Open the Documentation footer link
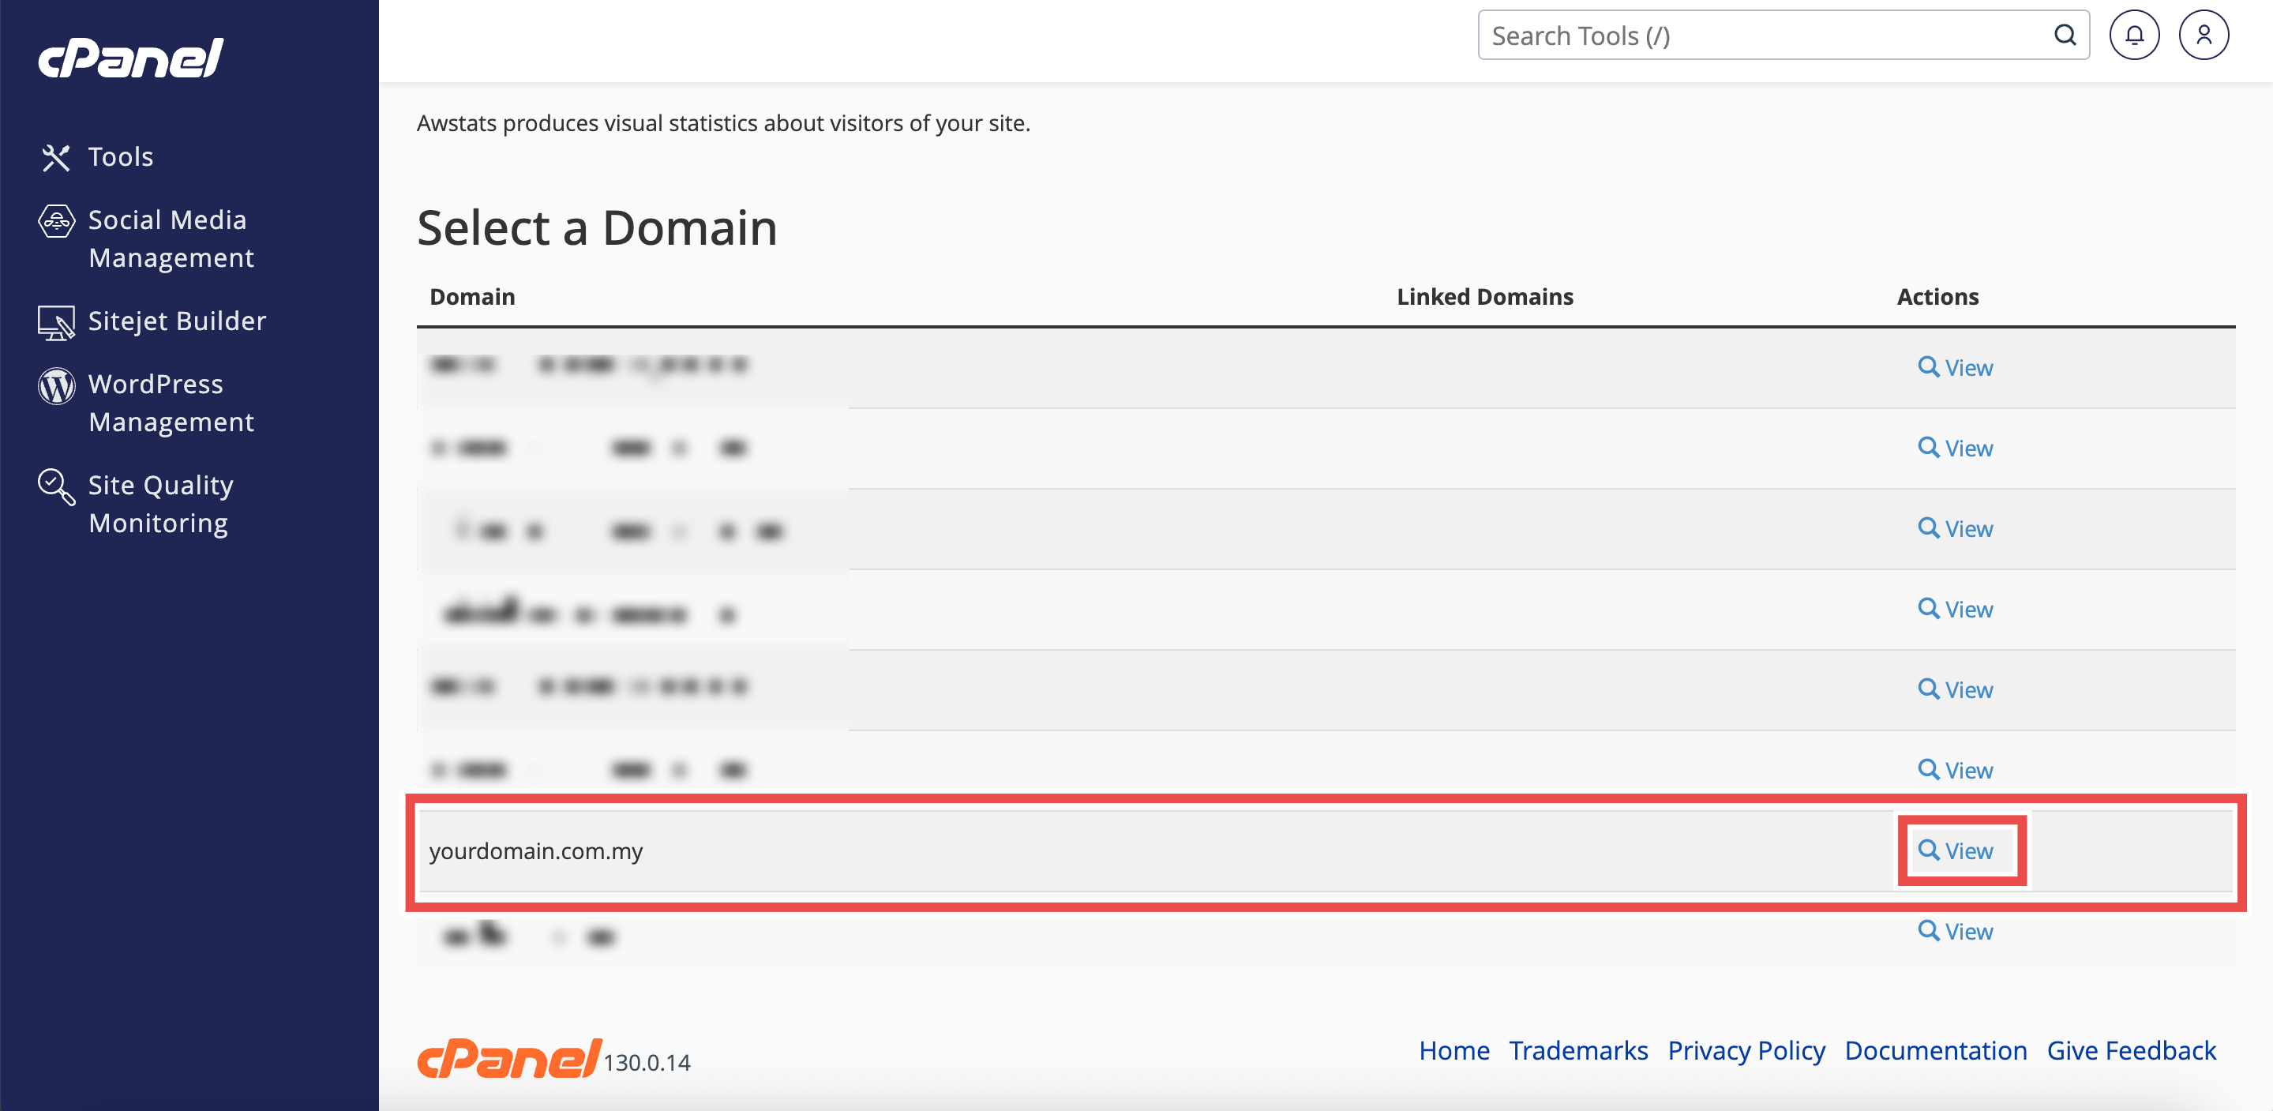Viewport: 2273px width, 1111px height. coord(1935,1050)
